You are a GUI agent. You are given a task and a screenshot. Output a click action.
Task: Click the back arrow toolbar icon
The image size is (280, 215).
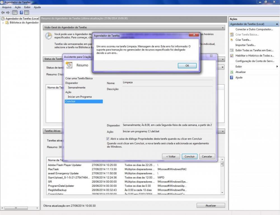coord(3,13)
